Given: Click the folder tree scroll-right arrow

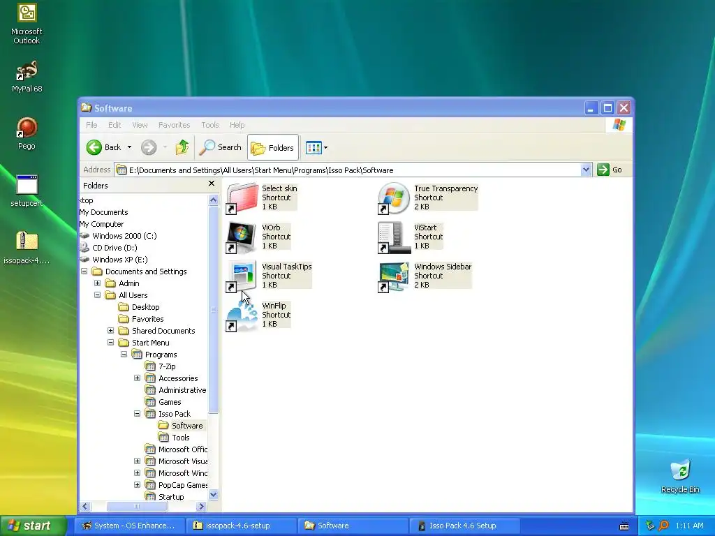Looking at the screenshot, I should (x=202, y=507).
